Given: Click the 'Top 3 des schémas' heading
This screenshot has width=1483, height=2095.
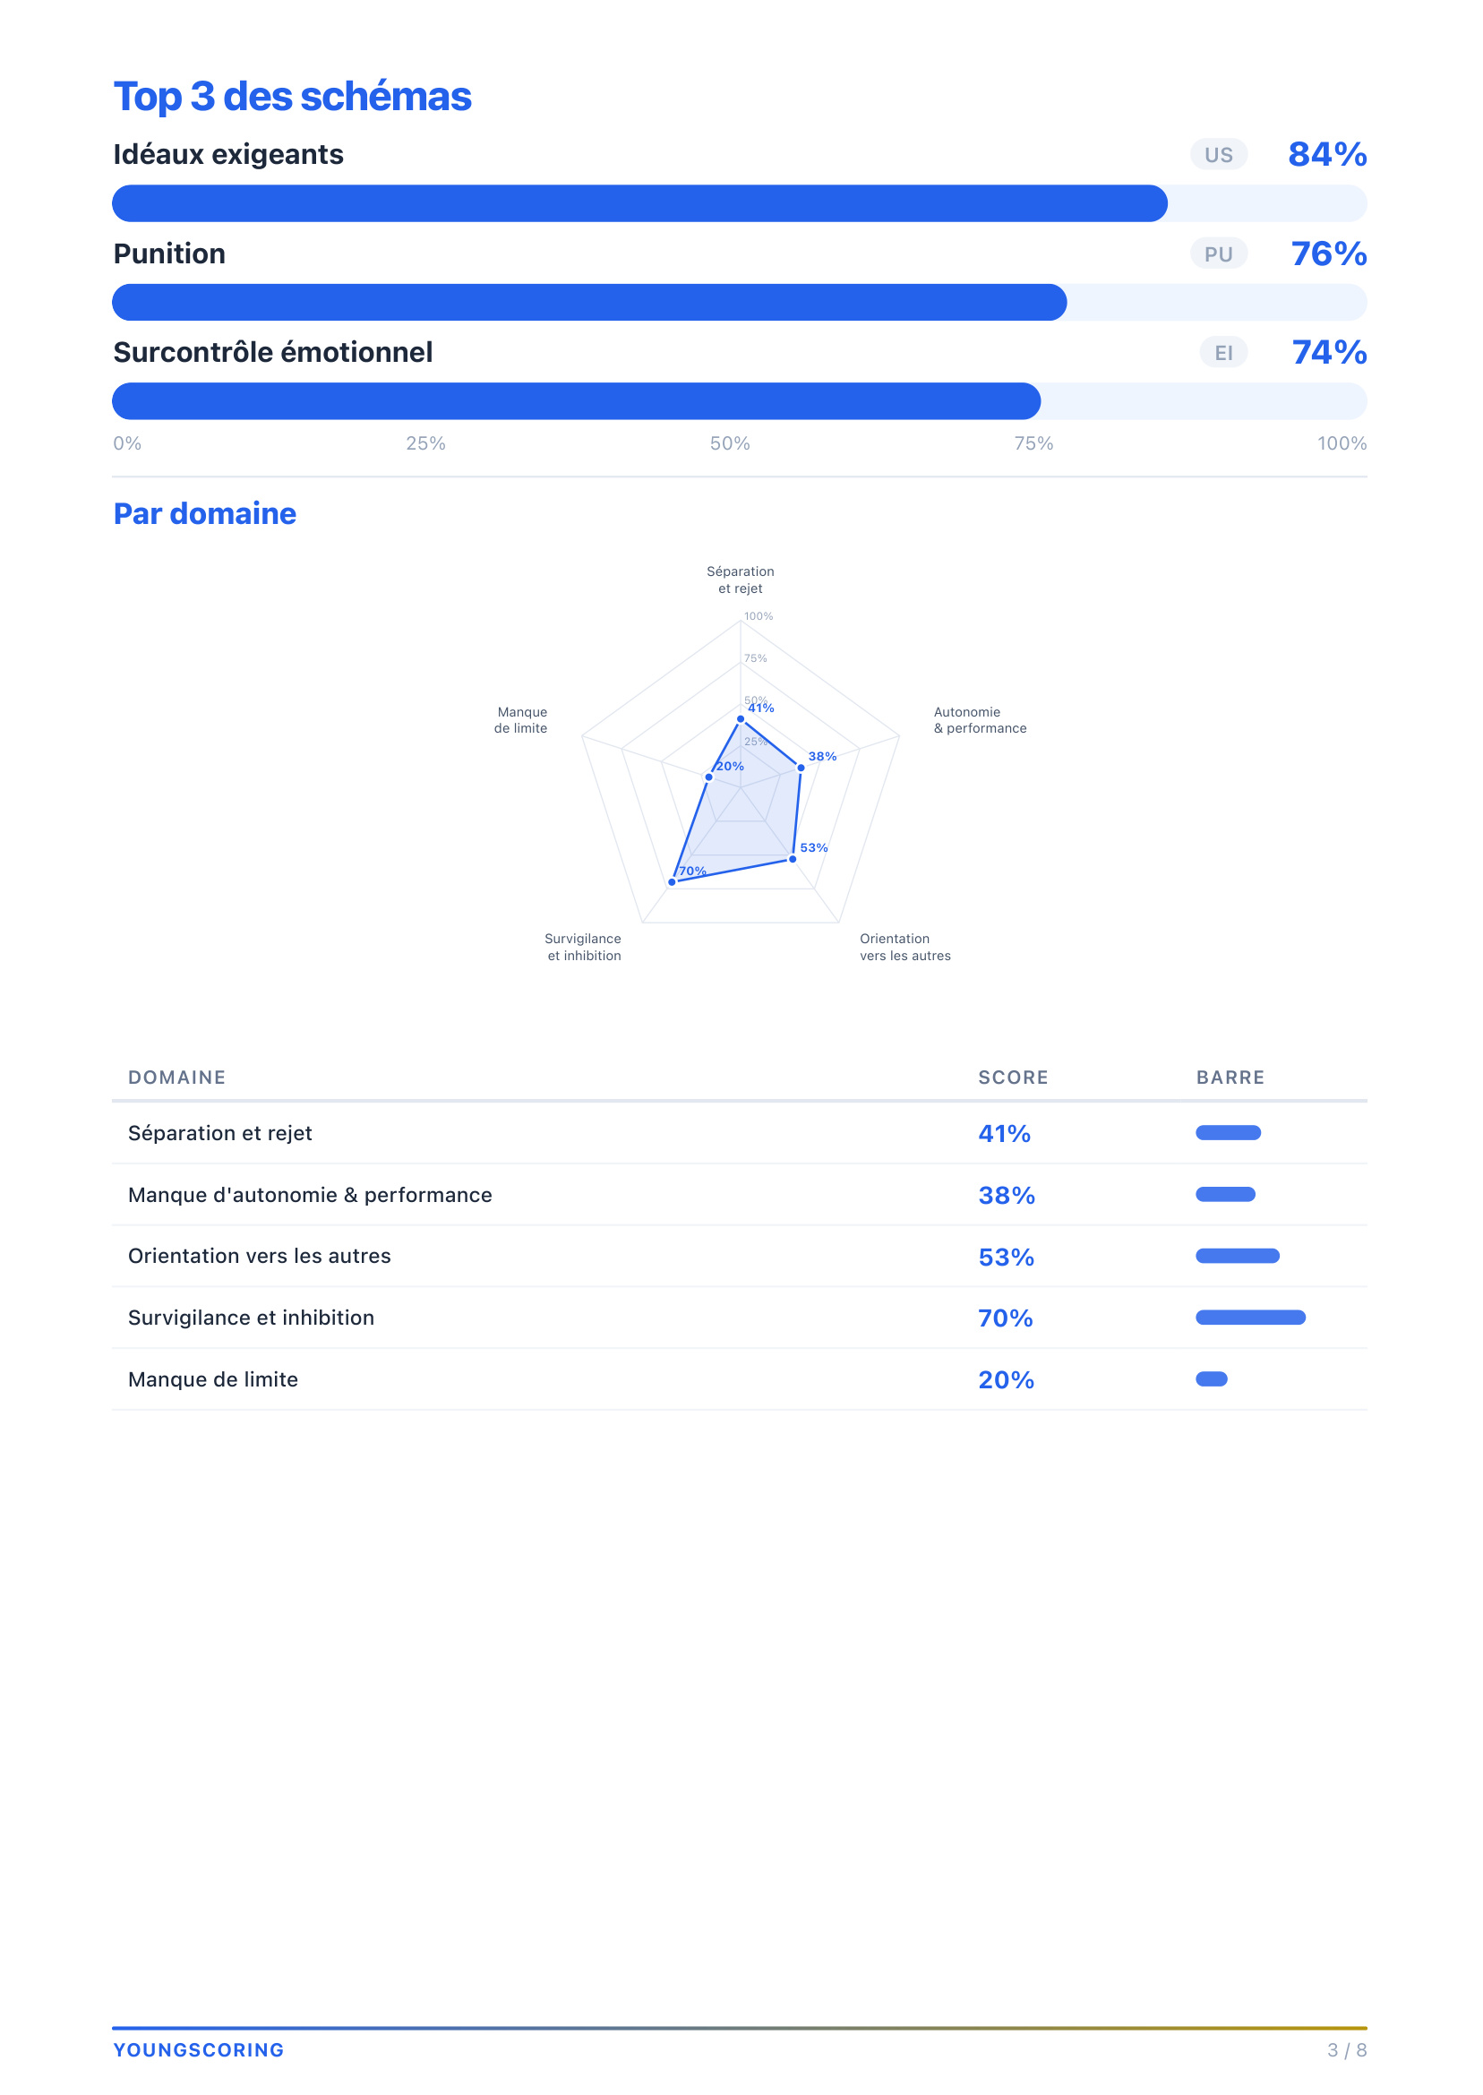Looking at the screenshot, I should pos(292,97).
